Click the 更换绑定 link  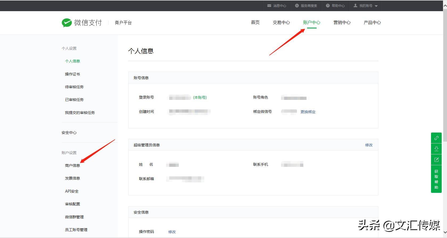308,112
